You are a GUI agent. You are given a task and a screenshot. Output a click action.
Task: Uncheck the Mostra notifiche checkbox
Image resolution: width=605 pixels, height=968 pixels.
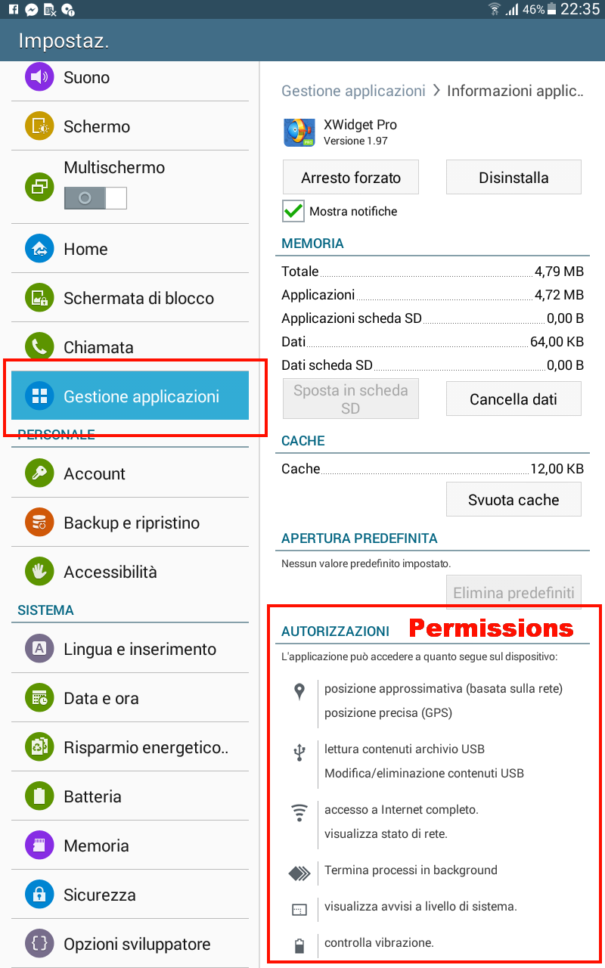pyautogui.click(x=293, y=211)
